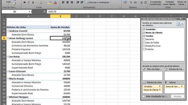Apply the red font color

pos(55,2)
